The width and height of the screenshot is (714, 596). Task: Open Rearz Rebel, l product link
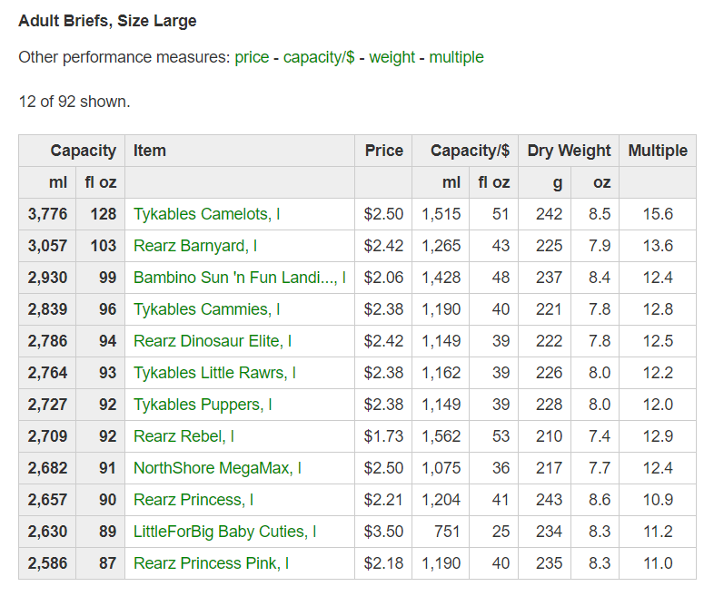[183, 436]
